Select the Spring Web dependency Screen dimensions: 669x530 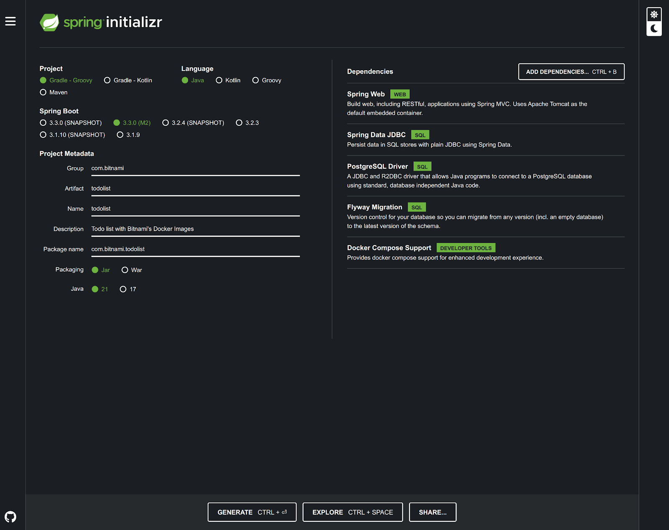486,103
